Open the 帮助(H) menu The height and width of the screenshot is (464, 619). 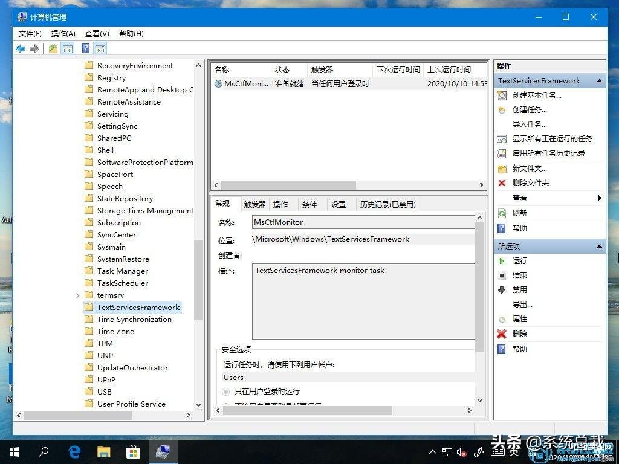click(x=131, y=34)
